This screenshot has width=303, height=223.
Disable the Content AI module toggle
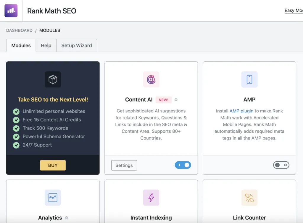(183, 165)
